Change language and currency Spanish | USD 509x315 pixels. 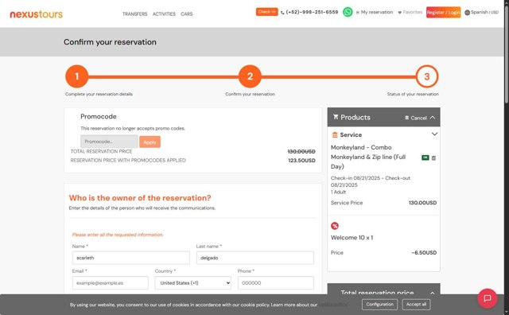[x=481, y=12]
